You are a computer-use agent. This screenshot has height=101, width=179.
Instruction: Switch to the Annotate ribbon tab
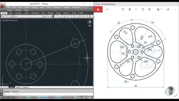coord(18,13)
